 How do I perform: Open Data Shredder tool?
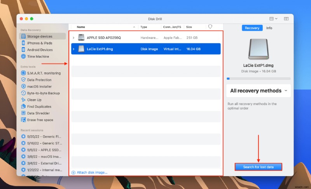coord(38,113)
